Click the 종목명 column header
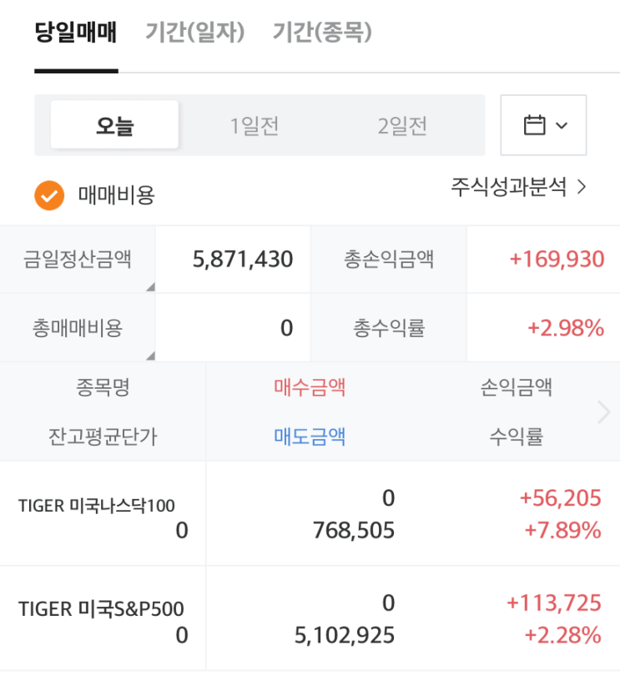Image resolution: width=620 pixels, height=681 pixels. click(x=103, y=387)
